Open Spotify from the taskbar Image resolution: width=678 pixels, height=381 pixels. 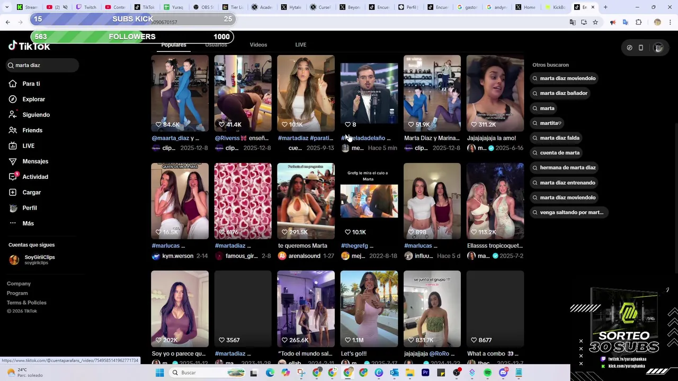pyautogui.click(x=487, y=373)
